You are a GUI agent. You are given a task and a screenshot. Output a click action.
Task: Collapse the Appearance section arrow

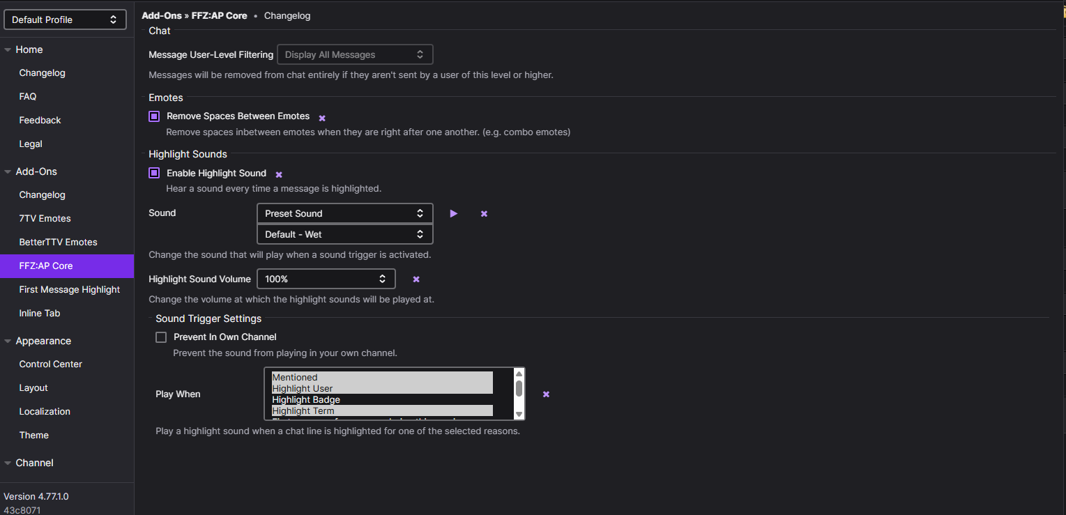coord(8,341)
